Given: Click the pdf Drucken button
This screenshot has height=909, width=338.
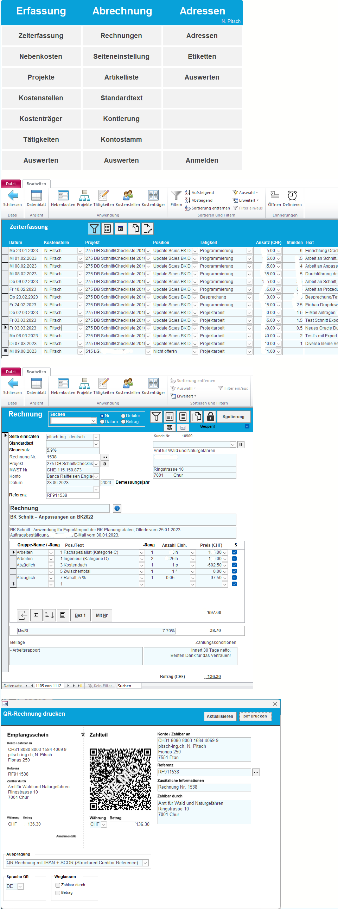Looking at the screenshot, I should (255, 716).
